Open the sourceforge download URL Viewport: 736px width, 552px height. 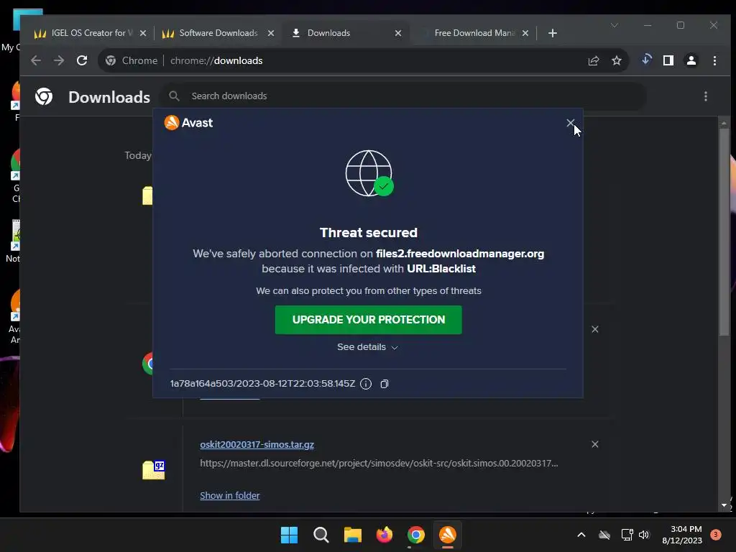tap(379, 464)
